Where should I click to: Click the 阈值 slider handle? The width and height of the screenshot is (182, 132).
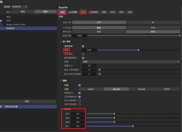[x=139, y=50]
